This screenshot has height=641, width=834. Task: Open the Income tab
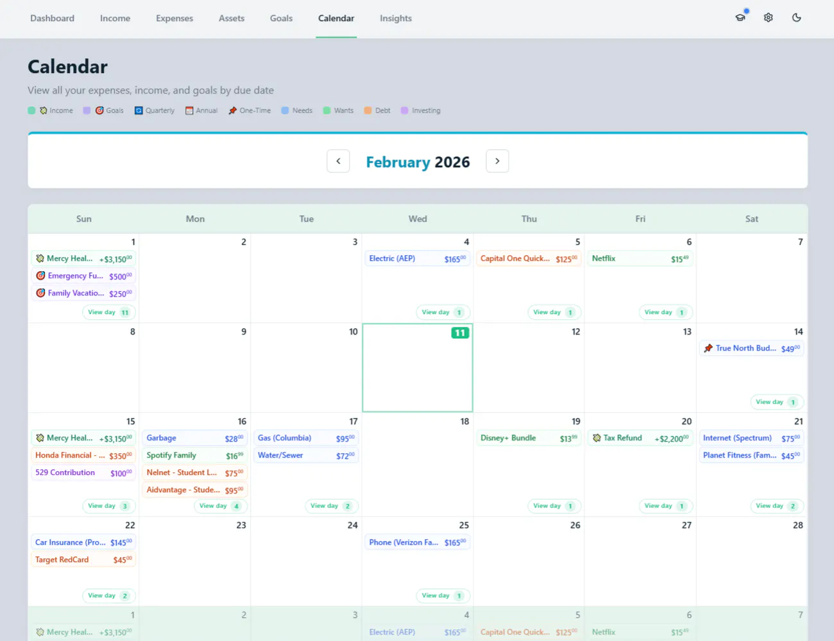(x=115, y=19)
